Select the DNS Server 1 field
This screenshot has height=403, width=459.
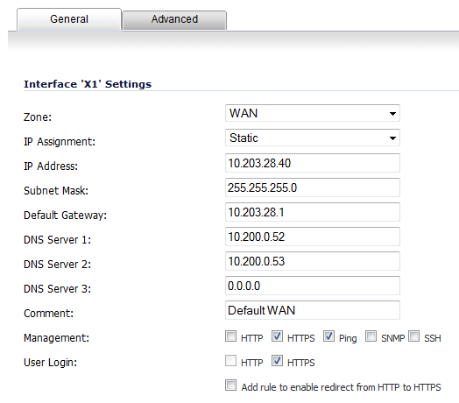pos(313,237)
